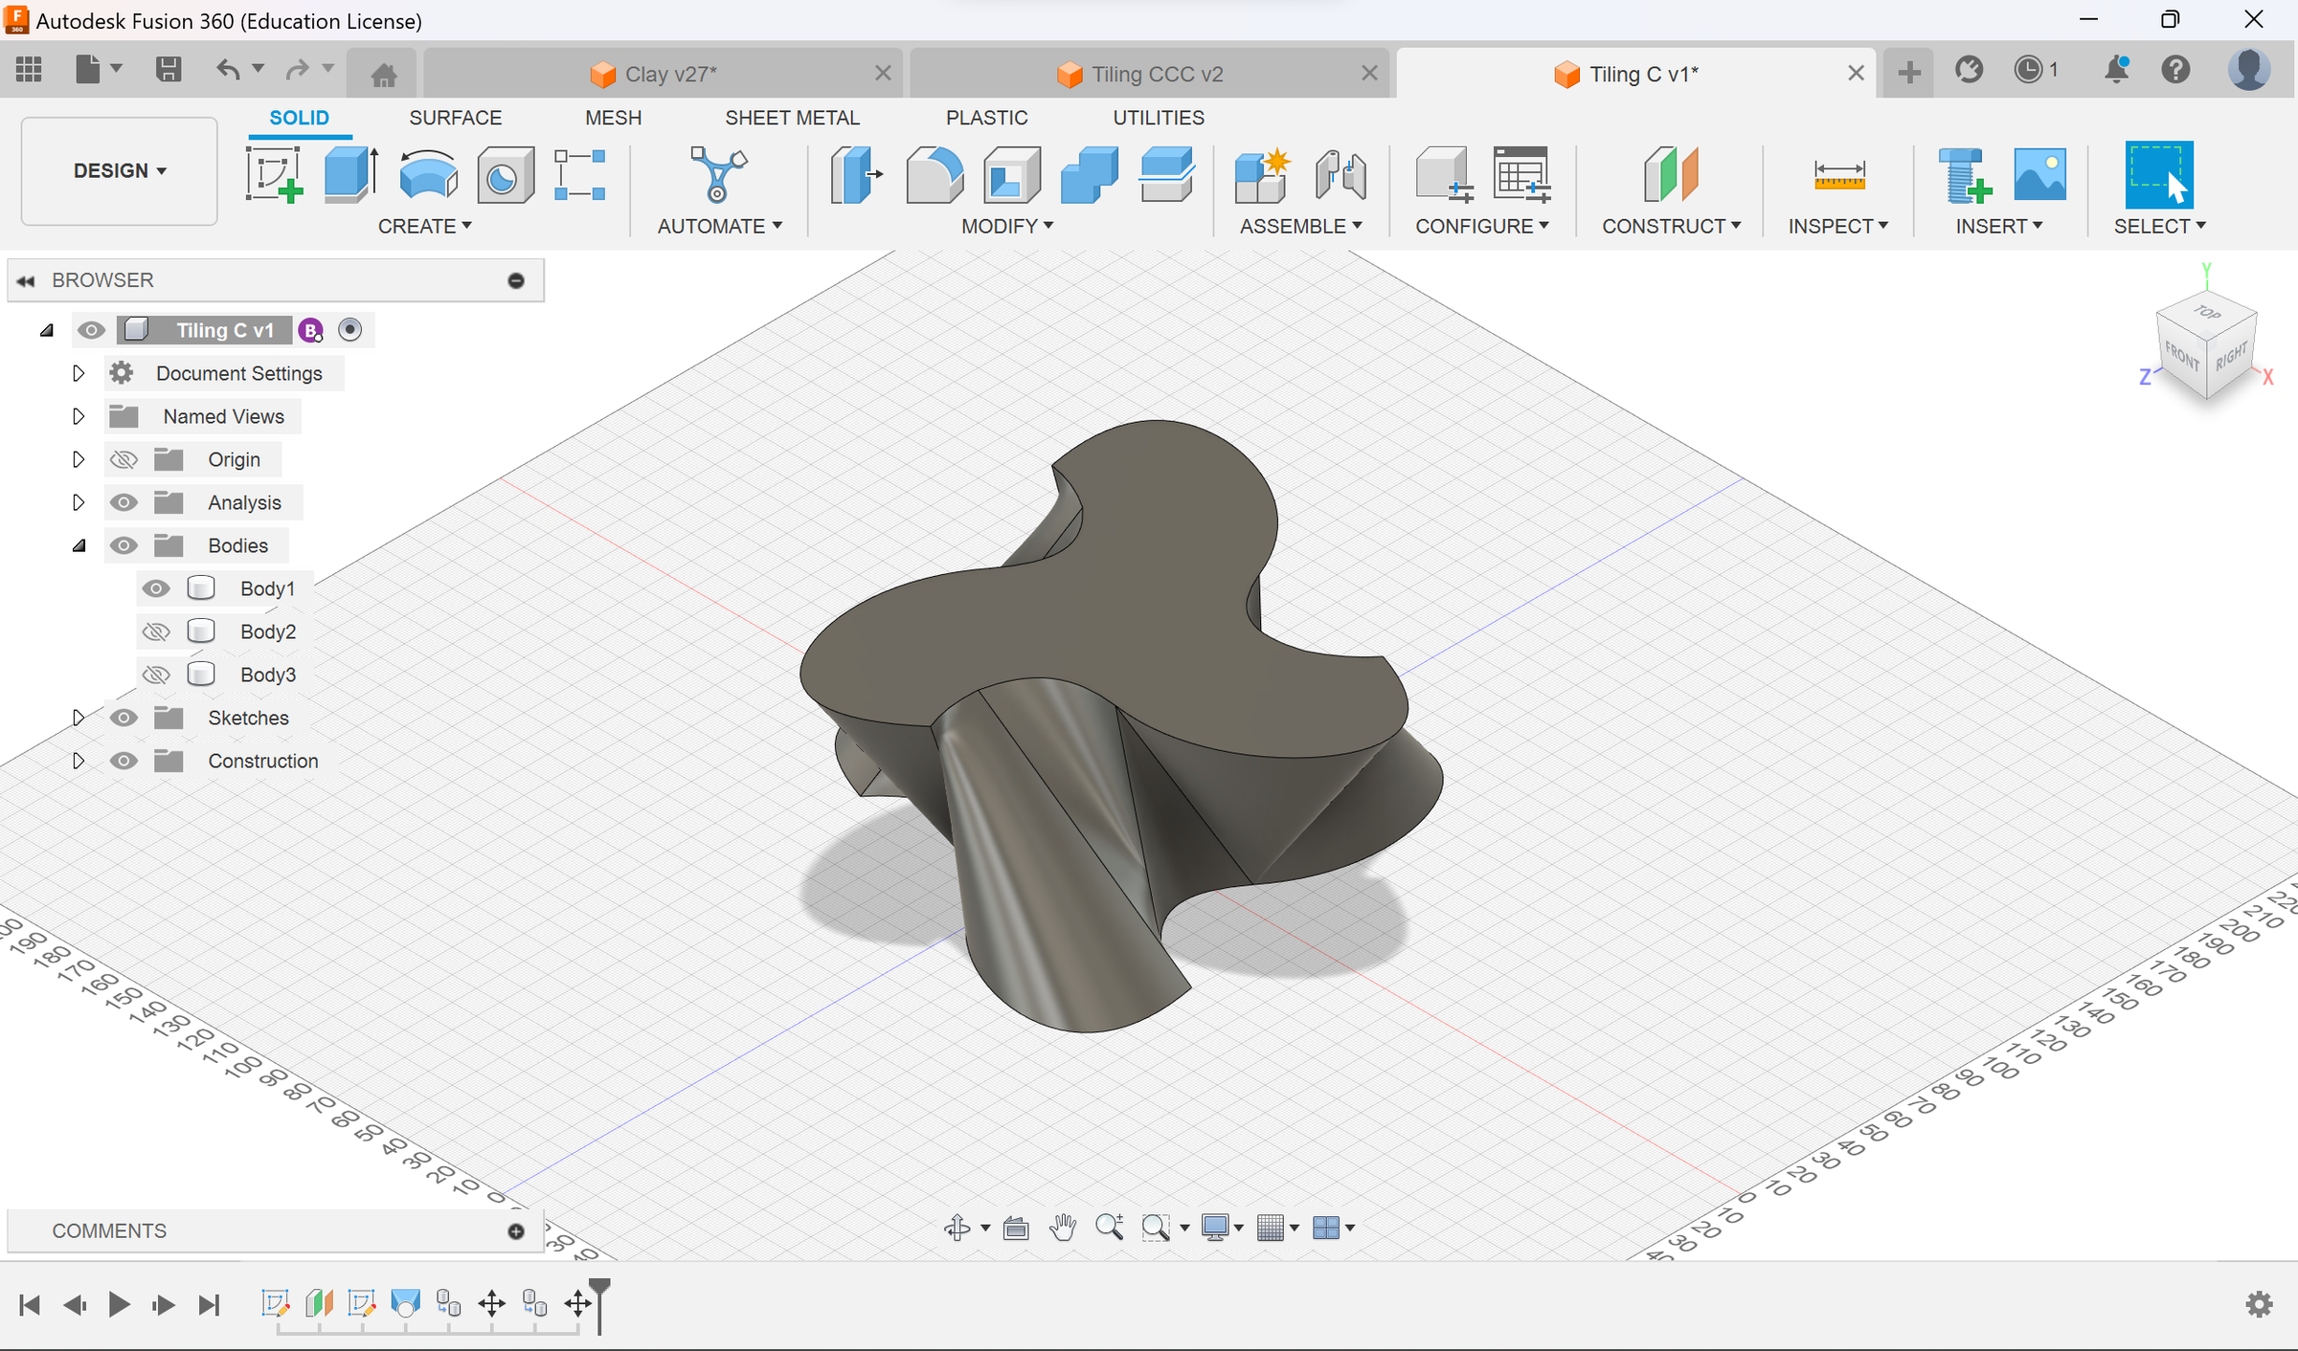Image resolution: width=2298 pixels, height=1351 pixels.
Task: Expand the Sketches folder
Action: pos(79,718)
